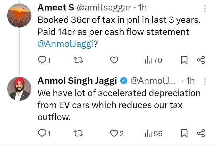Screen dimensions: 217x150
Task: Open Ameet S's profile name
Action: pos(56,7)
